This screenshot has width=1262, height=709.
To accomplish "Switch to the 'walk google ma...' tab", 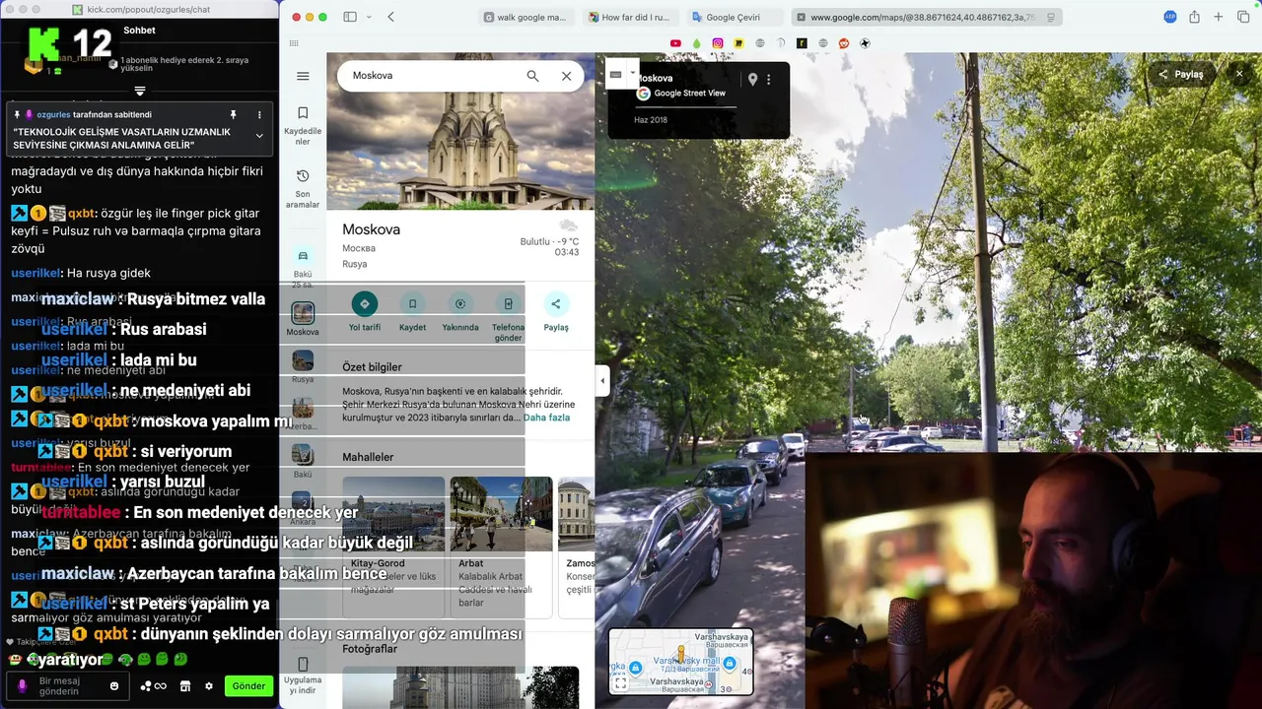I will pos(526,17).
